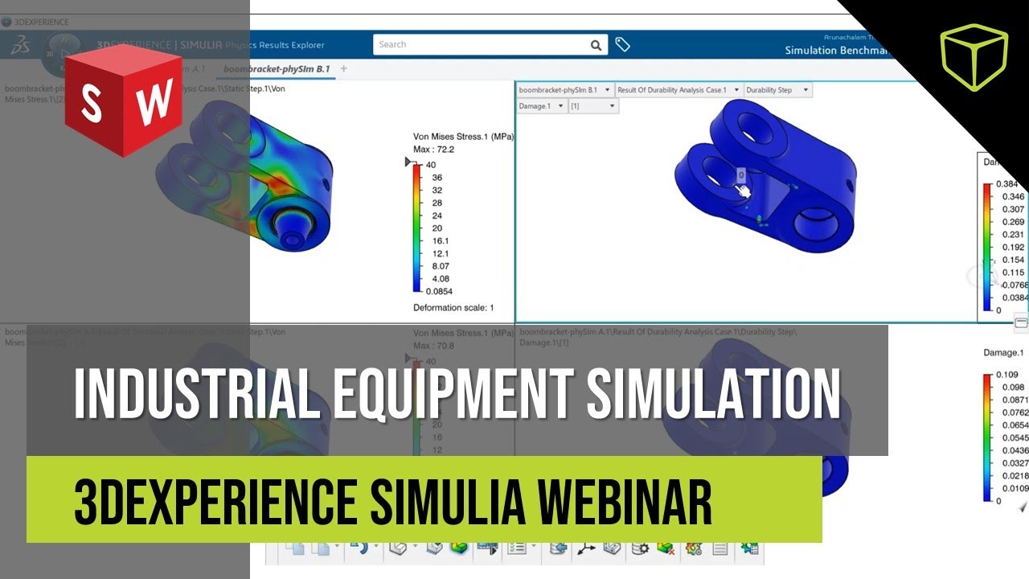Viewport: 1029px width, 579px height.
Task: Click the last toolbar icon with list
Action: coord(749,548)
